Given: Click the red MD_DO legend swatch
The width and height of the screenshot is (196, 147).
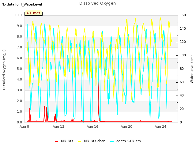Looking at the screenshot, I should [56, 141].
